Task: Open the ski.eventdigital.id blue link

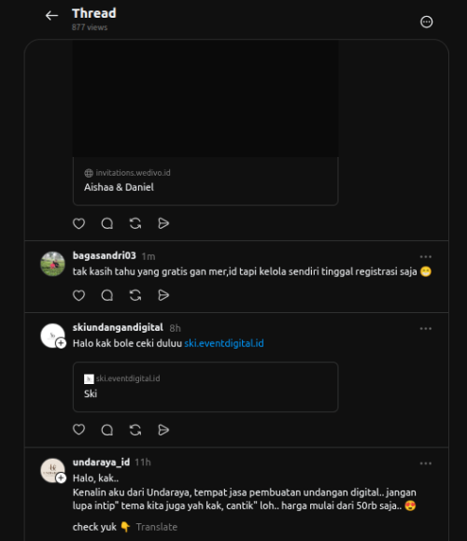Action: coord(224,343)
